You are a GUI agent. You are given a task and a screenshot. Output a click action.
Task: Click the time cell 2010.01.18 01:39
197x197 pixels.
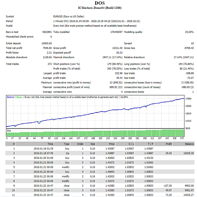(43, 149)
